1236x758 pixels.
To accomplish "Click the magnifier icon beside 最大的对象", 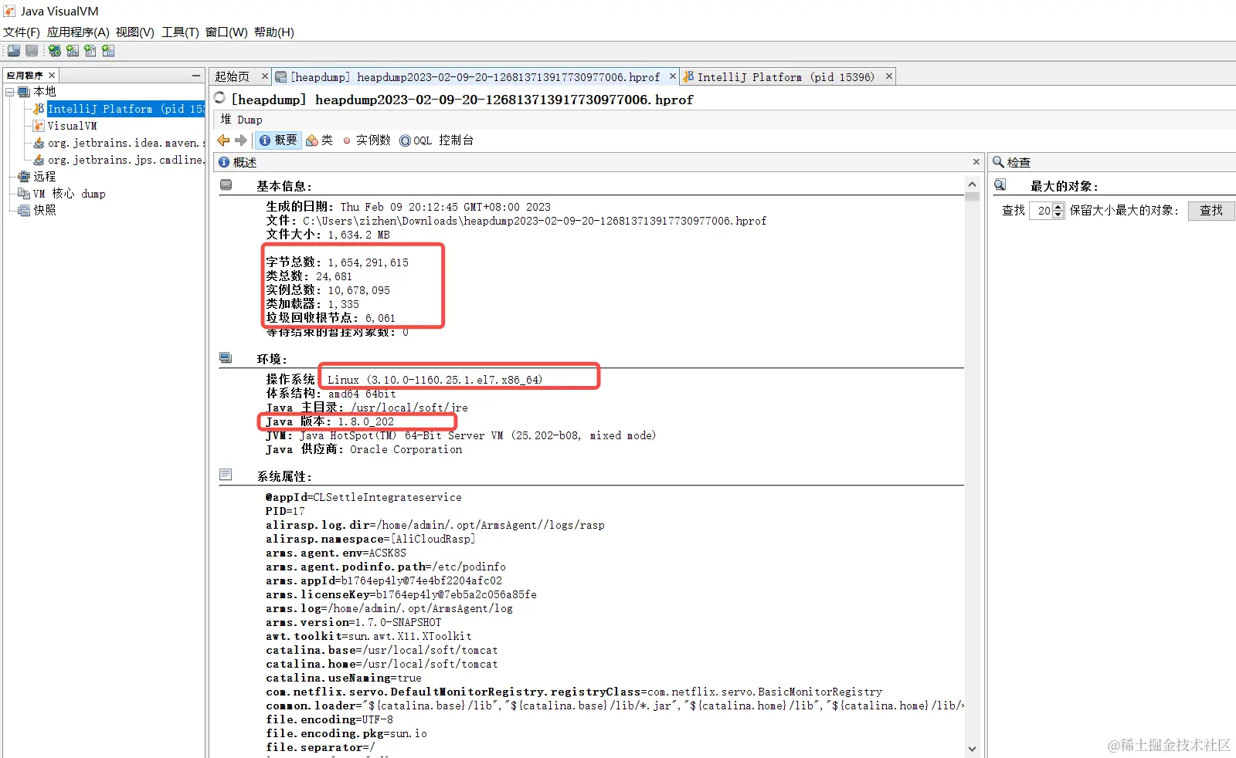I will (x=1000, y=185).
